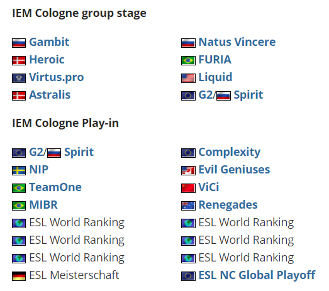Open G2 link in the Play-in list

(36, 152)
